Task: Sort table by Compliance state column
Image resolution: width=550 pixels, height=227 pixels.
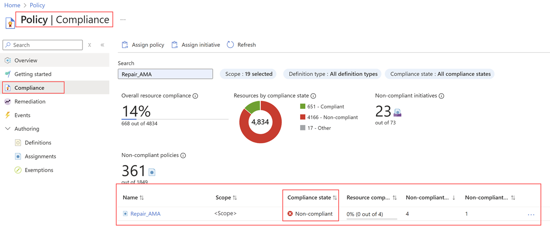Action: pyautogui.click(x=312, y=198)
